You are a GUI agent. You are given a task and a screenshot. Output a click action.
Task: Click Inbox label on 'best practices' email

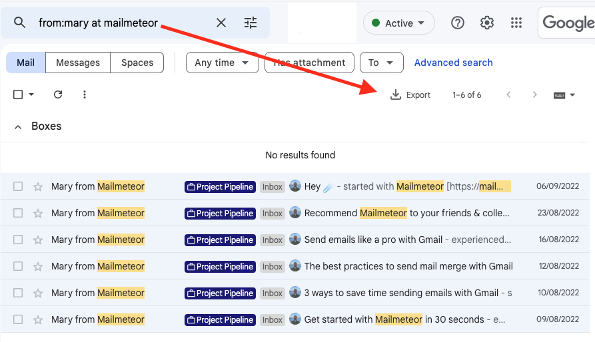point(272,267)
